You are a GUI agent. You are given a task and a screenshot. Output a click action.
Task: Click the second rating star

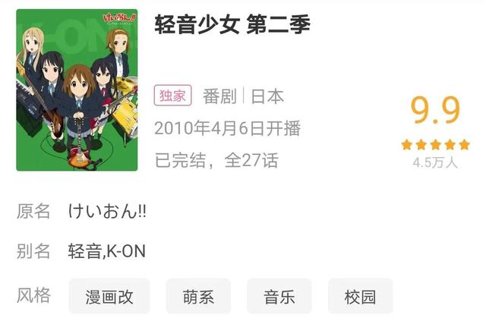click(421, 145)
